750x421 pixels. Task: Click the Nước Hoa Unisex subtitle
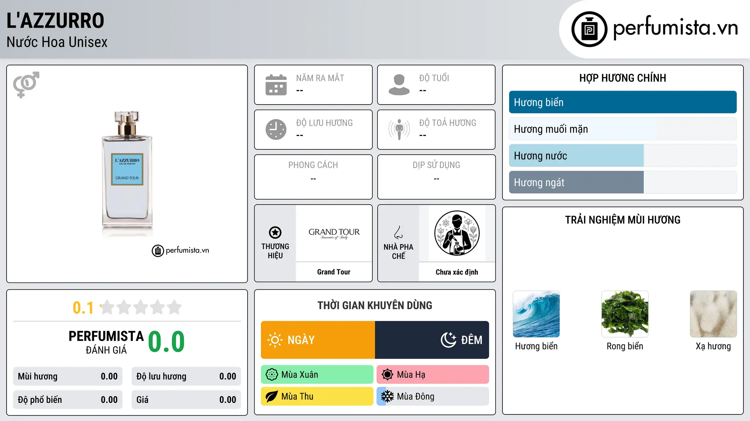[57, 42]
